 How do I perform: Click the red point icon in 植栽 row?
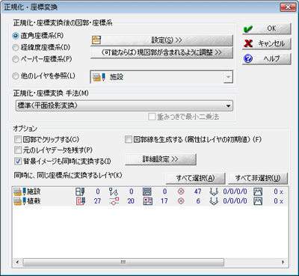181,201
